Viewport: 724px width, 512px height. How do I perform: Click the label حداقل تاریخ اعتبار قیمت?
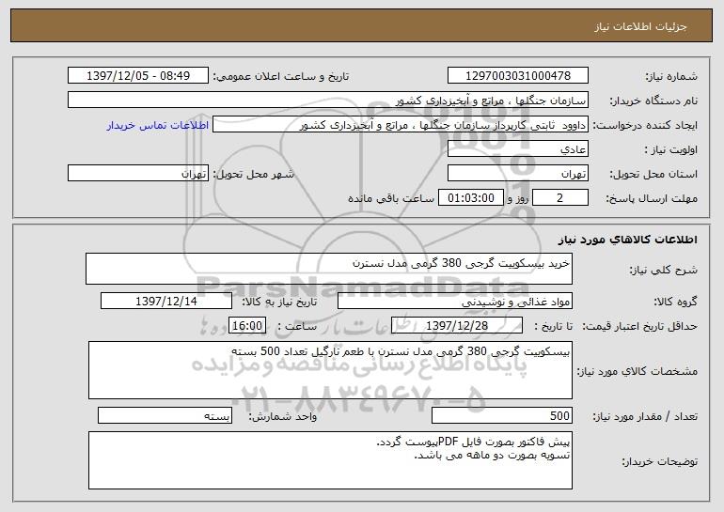640,326
